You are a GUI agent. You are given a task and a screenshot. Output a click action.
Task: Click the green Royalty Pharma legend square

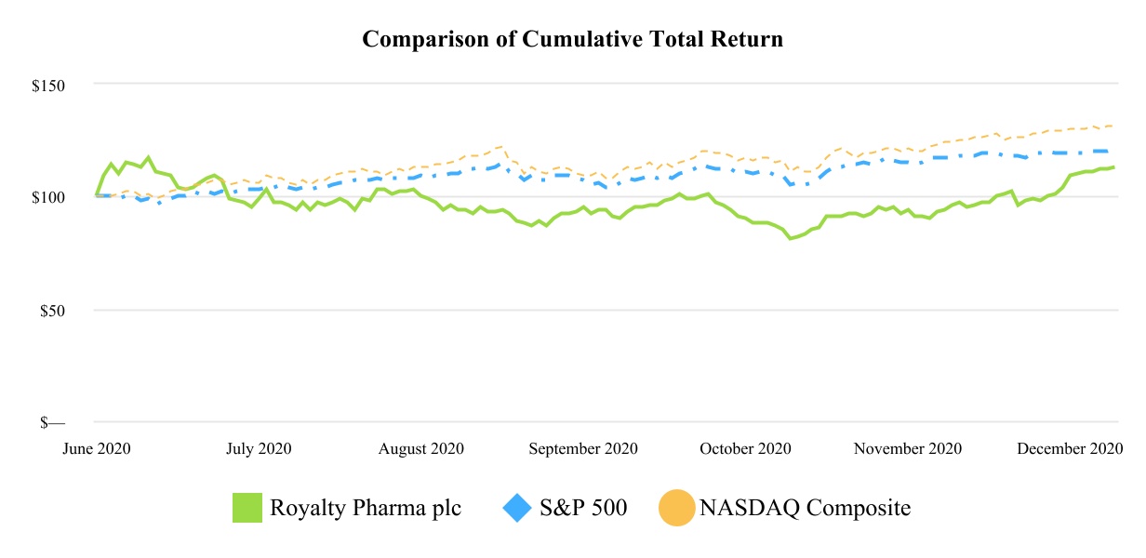(247, 508)
